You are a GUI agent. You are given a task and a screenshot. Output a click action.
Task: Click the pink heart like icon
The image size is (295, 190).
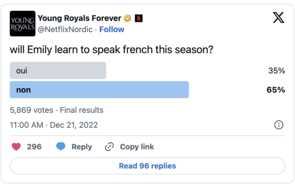16,147
